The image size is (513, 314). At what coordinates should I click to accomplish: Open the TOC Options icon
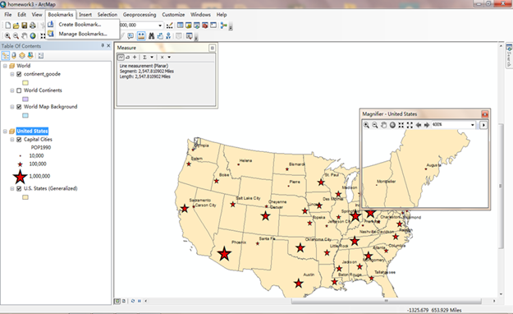40,56
